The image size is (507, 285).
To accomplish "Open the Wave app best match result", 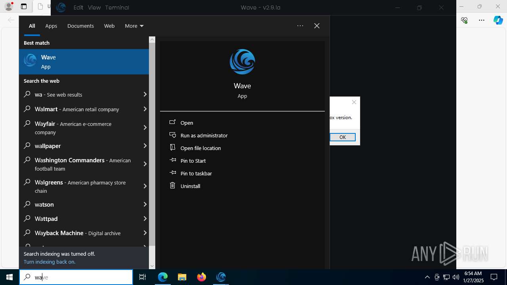I will point(84,62).
